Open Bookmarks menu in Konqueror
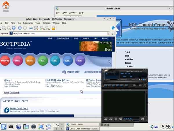 pyautogui.click(x=28, y=23)
